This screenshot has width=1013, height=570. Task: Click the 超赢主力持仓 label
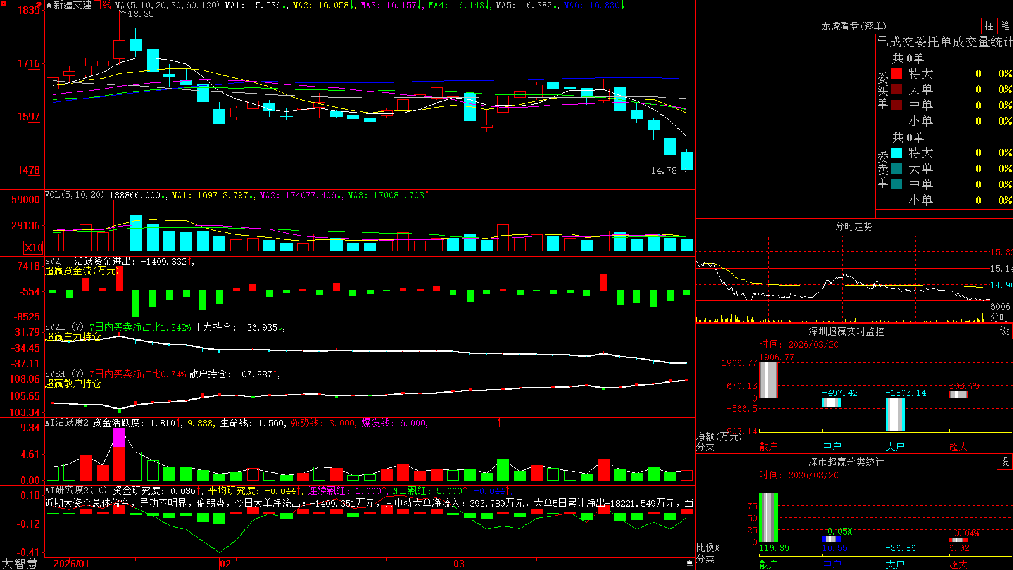click(73, 336)
